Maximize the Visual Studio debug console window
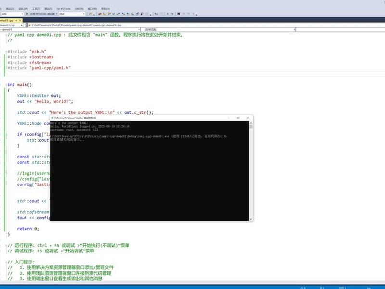This screenshot has height=289, width=385. tap(238, 118)
